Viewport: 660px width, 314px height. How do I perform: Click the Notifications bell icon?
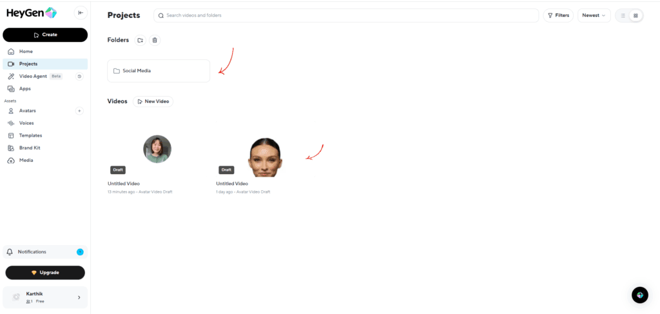pos(10,251)
